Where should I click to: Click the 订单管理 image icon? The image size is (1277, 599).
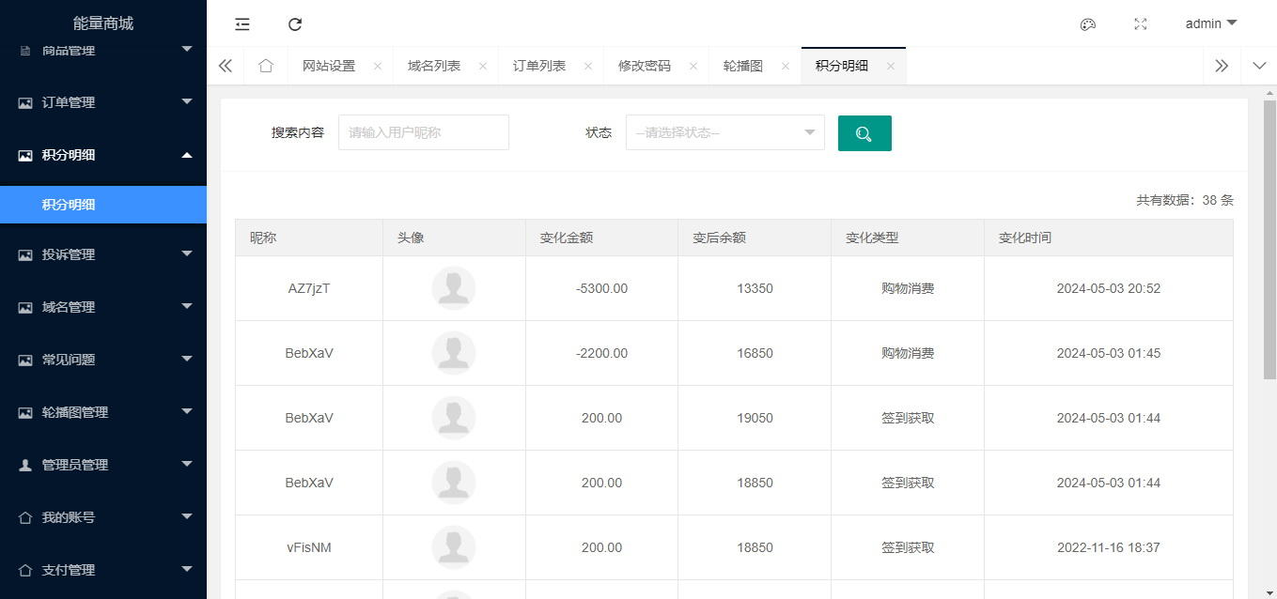coord(25,102)
